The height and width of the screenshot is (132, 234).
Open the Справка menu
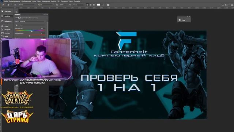[x=77, y=1]
